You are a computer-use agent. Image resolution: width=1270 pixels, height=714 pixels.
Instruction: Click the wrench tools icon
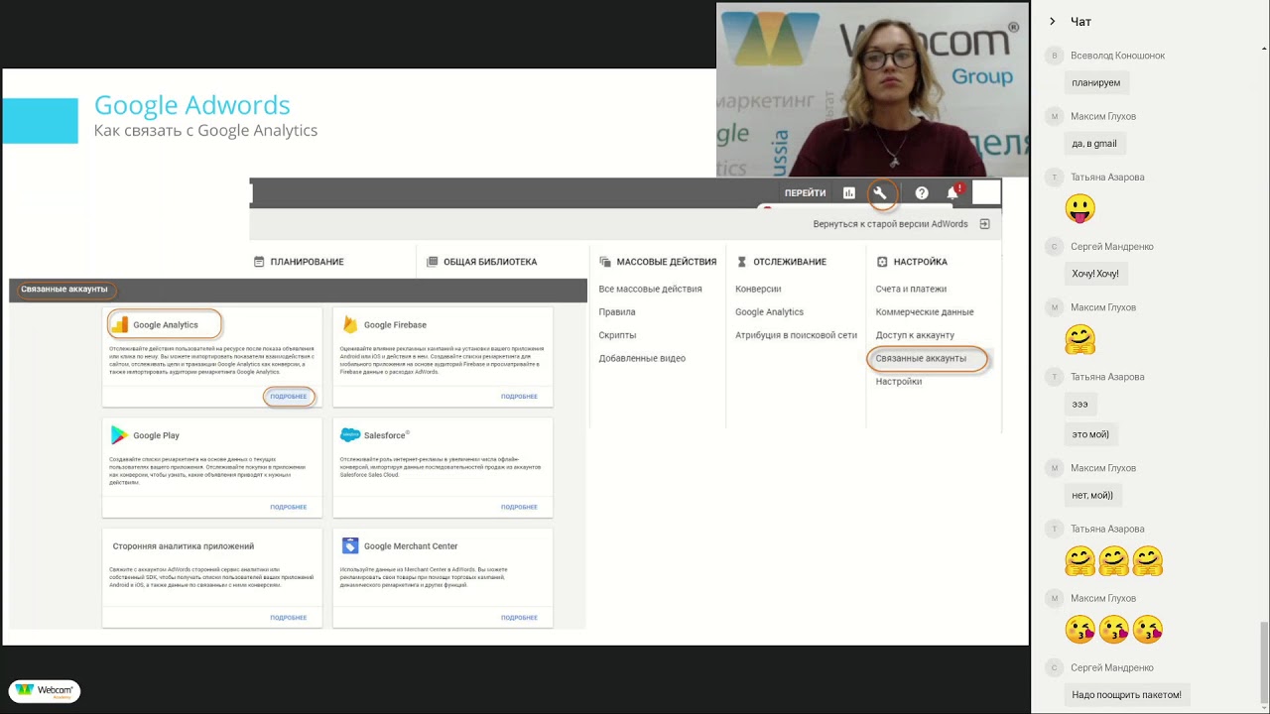coord(880,193)
